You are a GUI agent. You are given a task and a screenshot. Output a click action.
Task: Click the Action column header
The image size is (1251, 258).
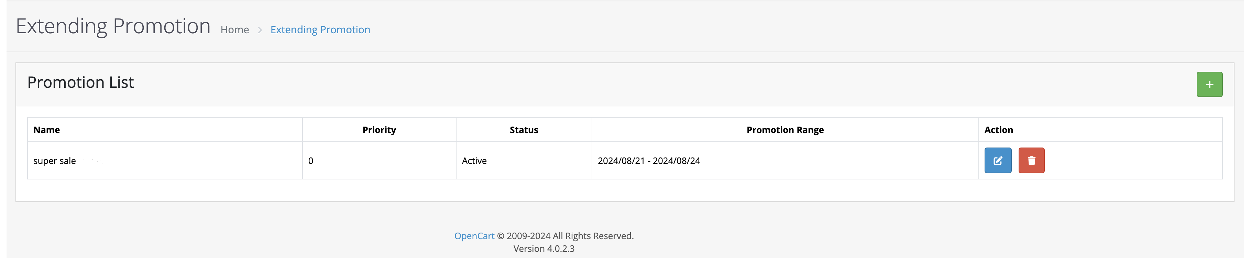(998, 130)
